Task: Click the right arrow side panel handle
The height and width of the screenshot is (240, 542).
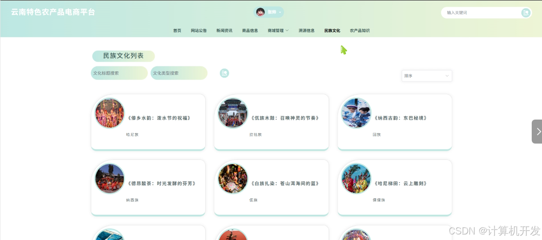Action: (x=537, y=132)
